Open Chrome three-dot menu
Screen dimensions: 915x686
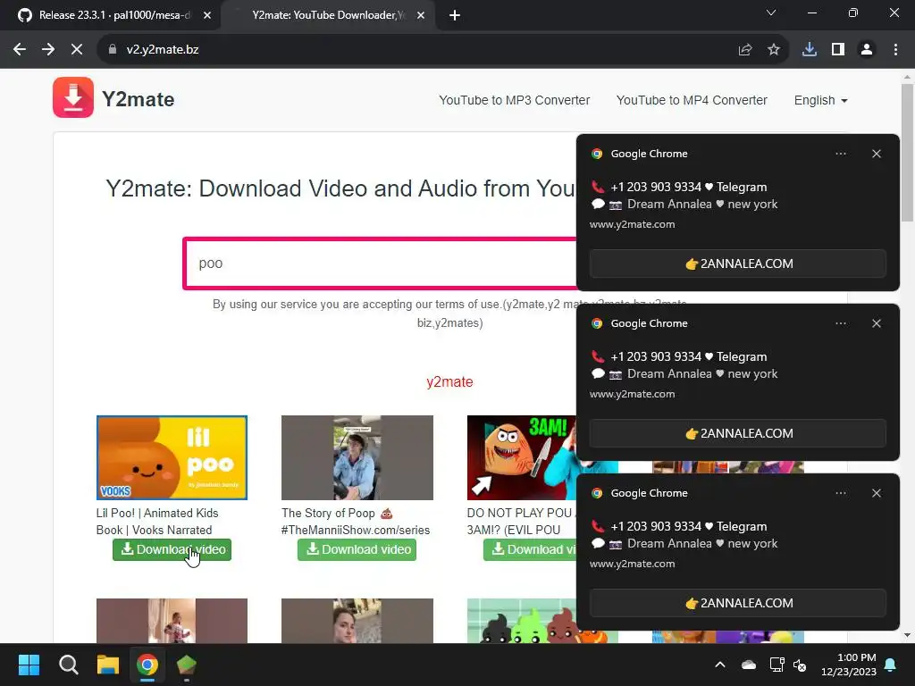895,50
